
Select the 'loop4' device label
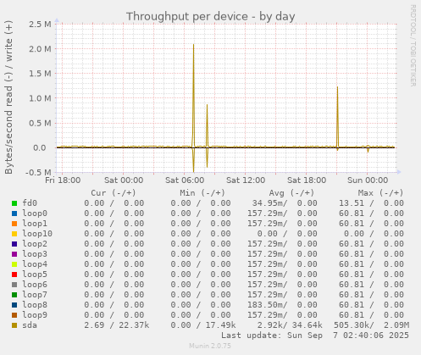click(35, 264)
